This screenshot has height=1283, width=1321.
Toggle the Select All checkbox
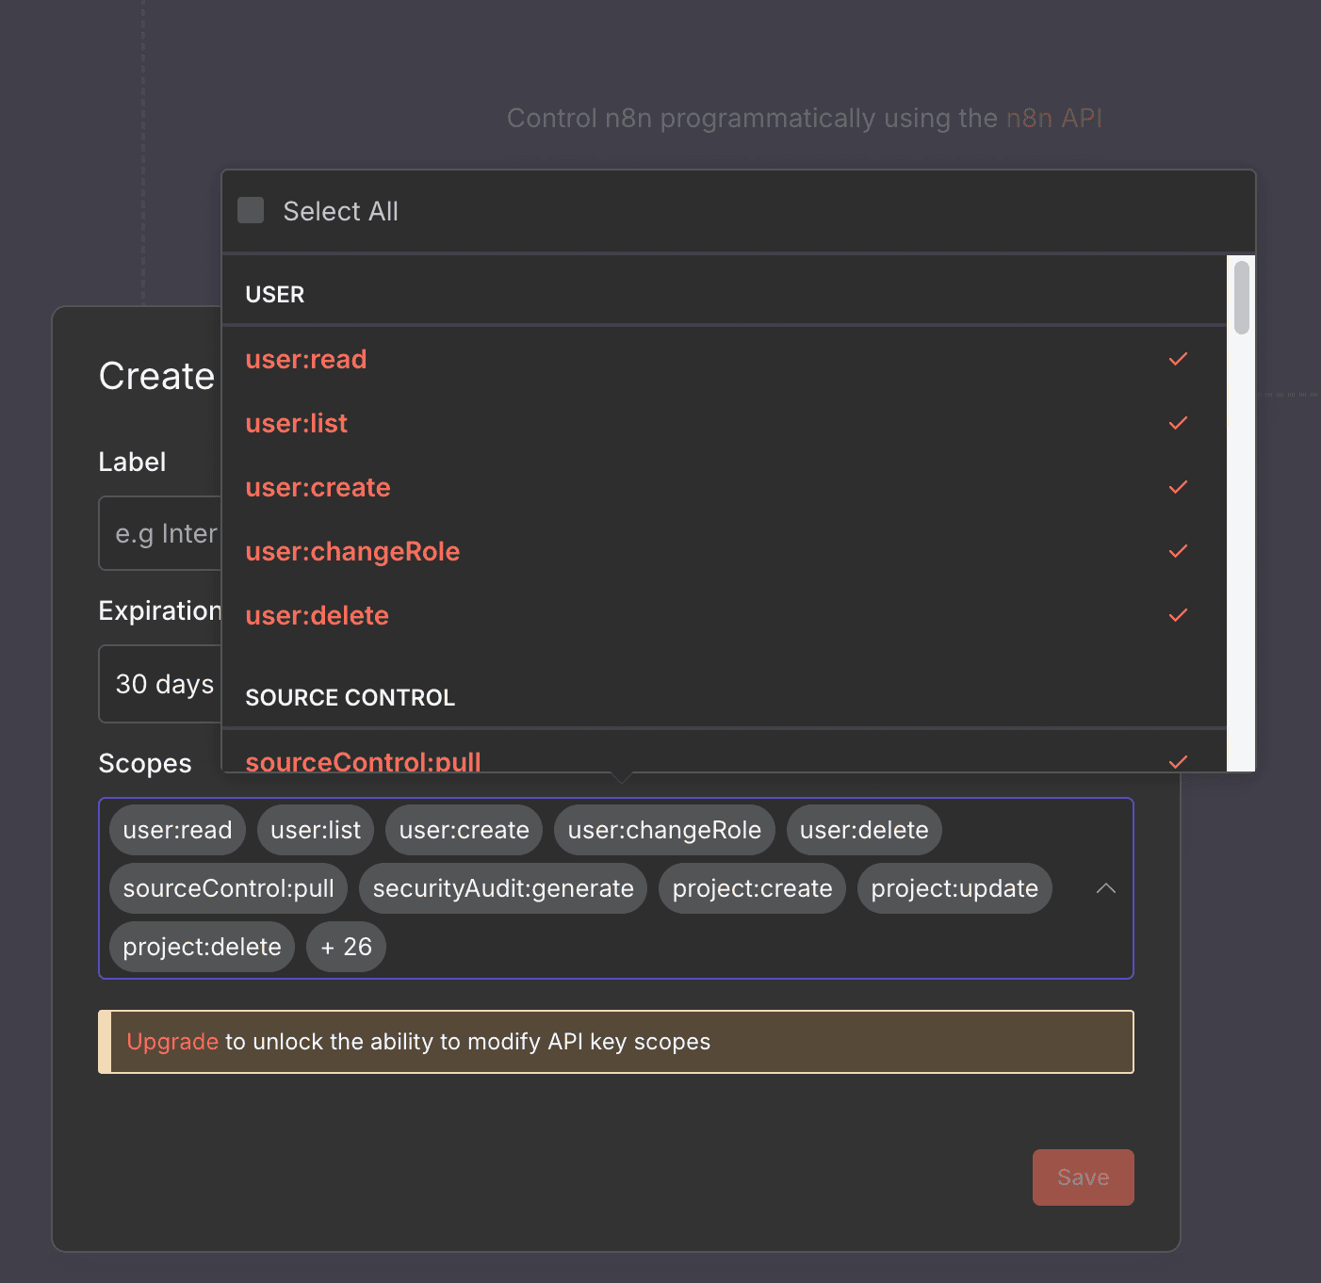(251, 210)
